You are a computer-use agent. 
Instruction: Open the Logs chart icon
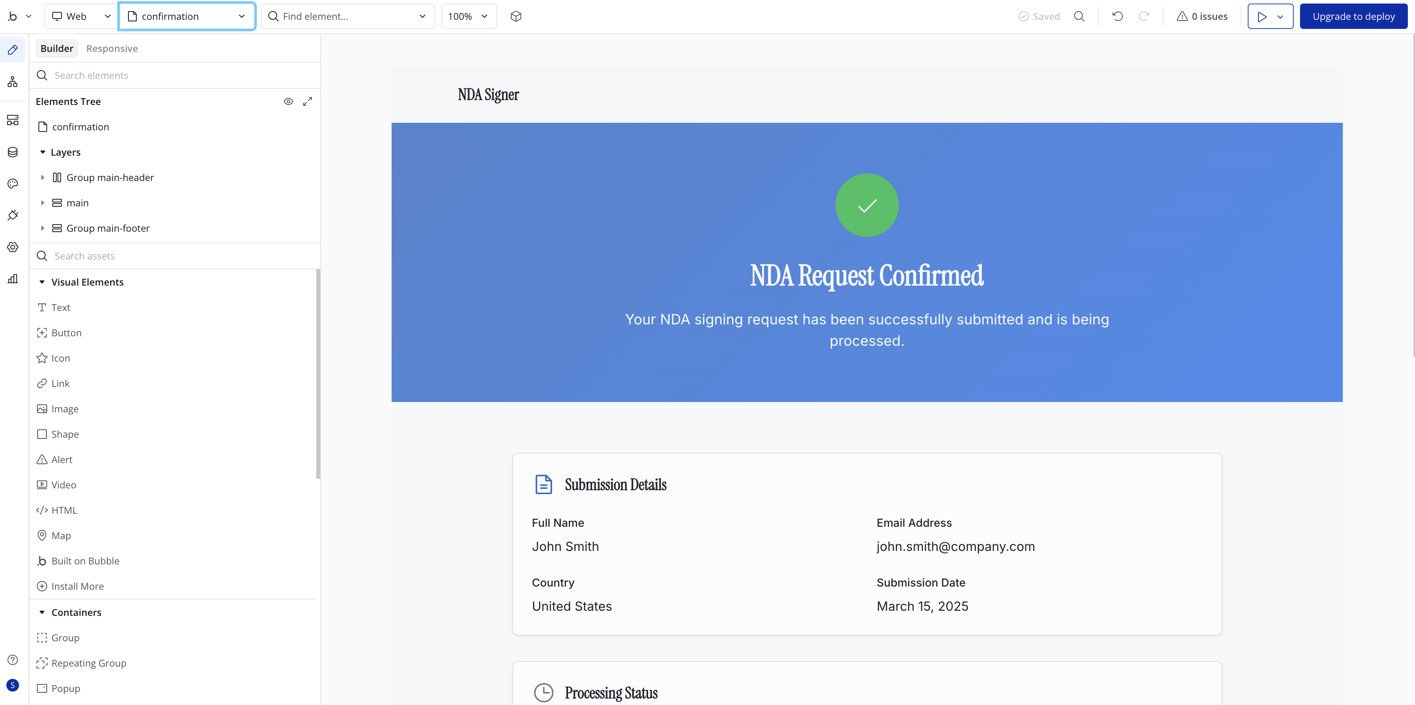[x=13, y=279]
